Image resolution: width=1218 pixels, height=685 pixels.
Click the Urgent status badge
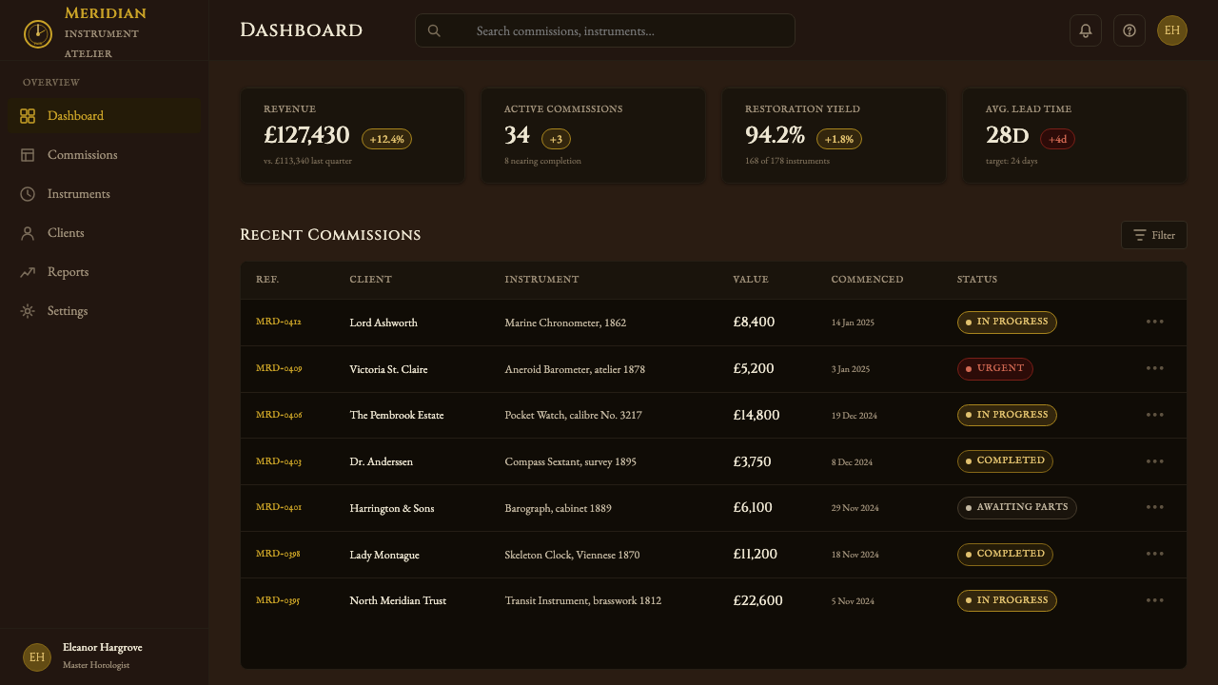pyautogui.click(x=994, y=368)
